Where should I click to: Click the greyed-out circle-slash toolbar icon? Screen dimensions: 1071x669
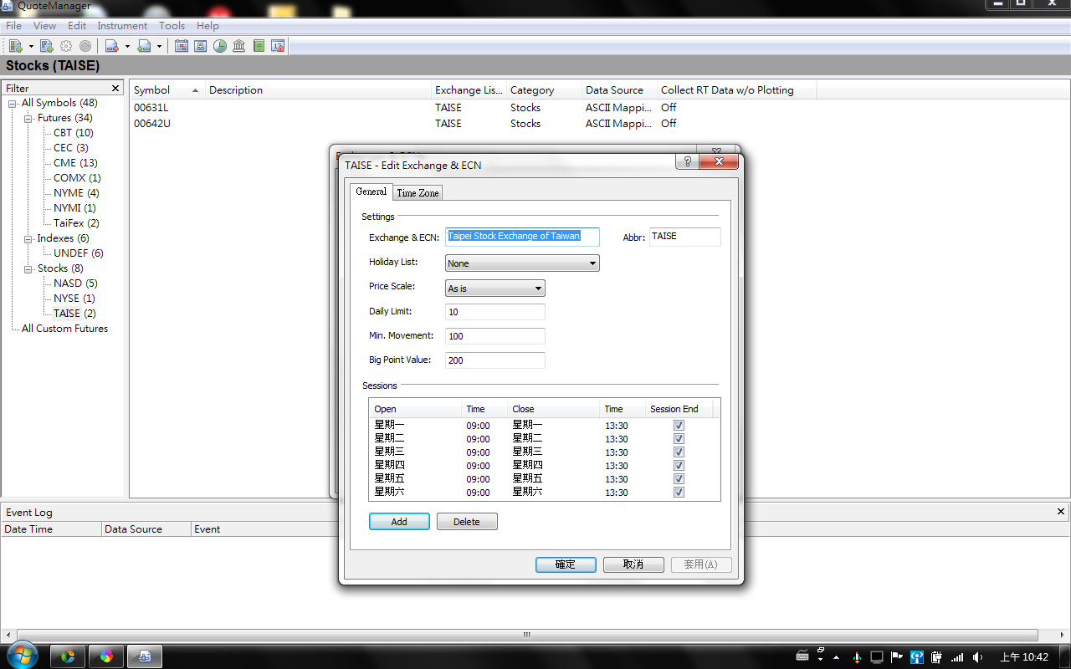coord(85,46)
